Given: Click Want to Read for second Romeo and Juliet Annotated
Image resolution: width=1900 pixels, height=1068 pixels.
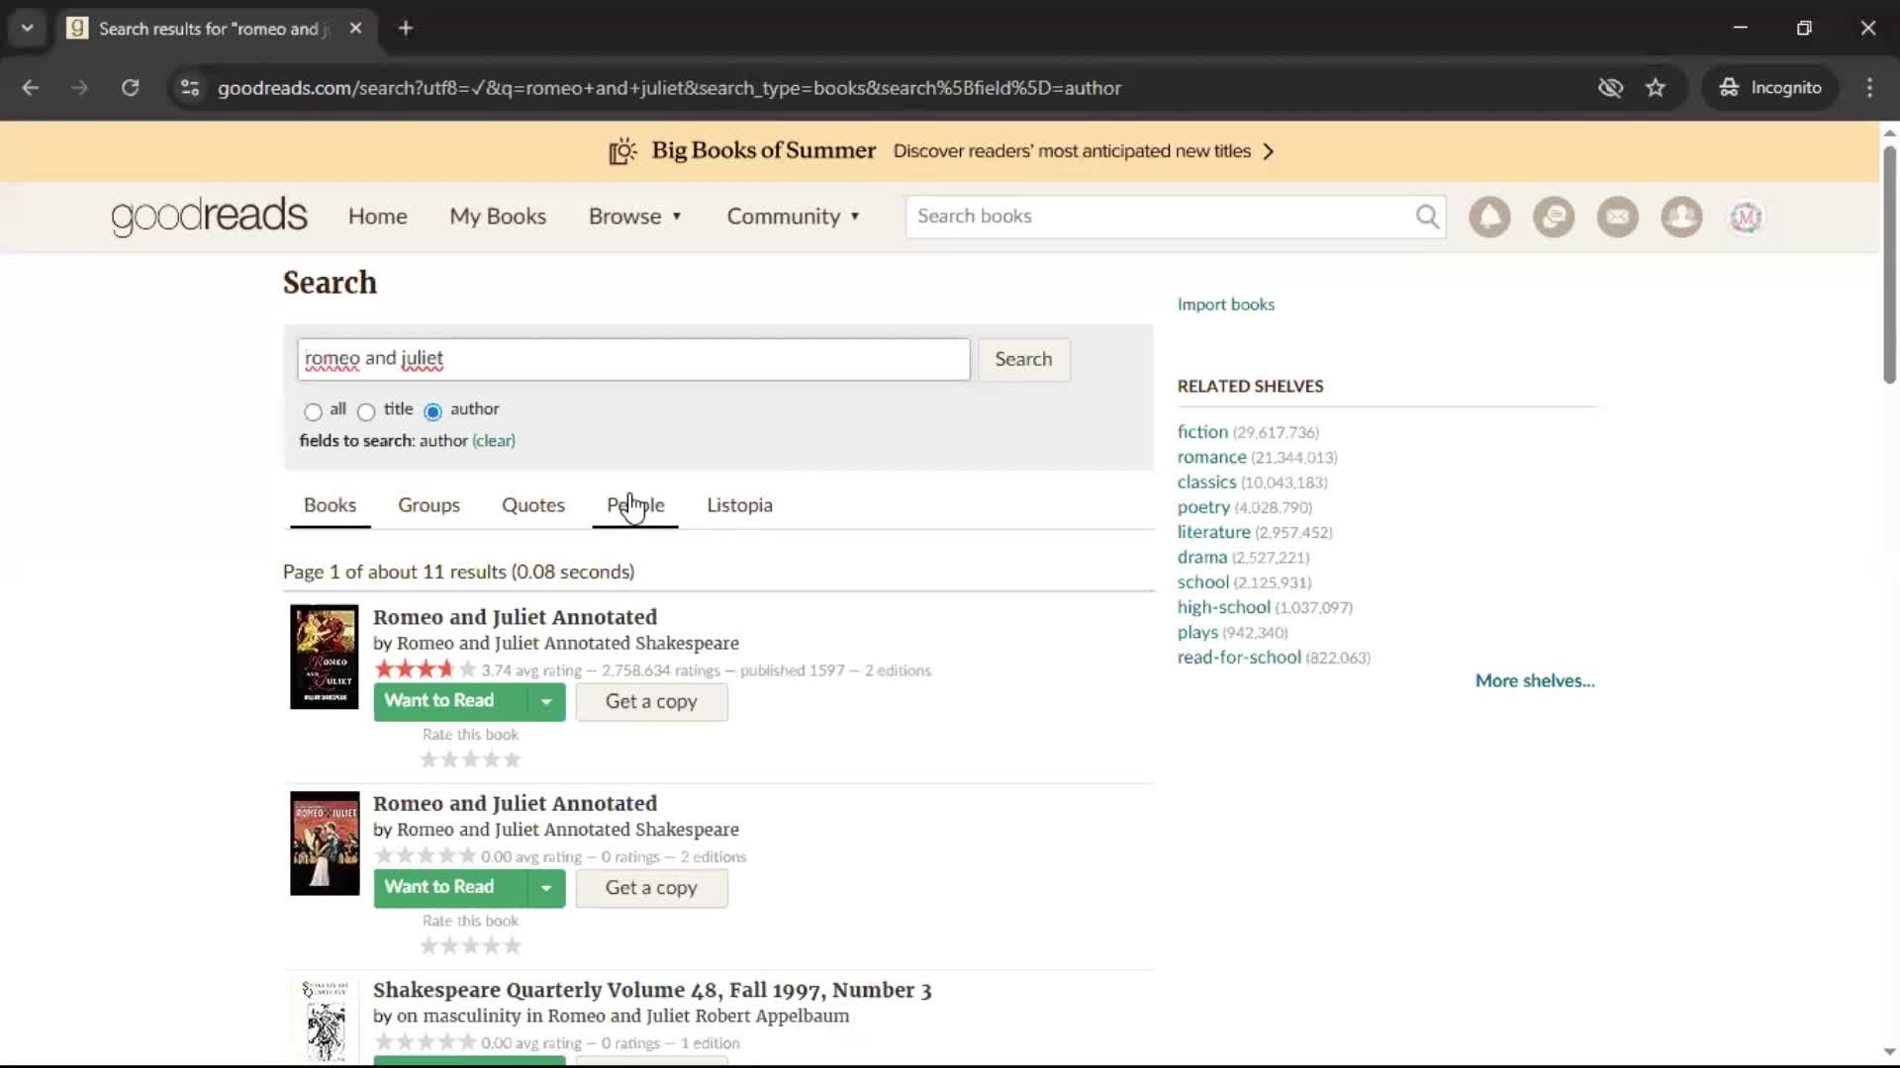Looking at the screenshot, I should click(450, 887).
